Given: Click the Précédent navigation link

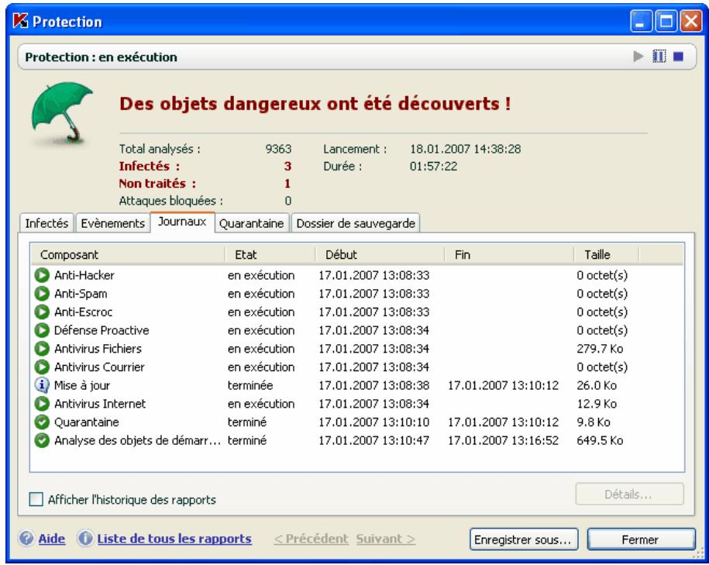Looking at the screenshot, I should point(311,539).
